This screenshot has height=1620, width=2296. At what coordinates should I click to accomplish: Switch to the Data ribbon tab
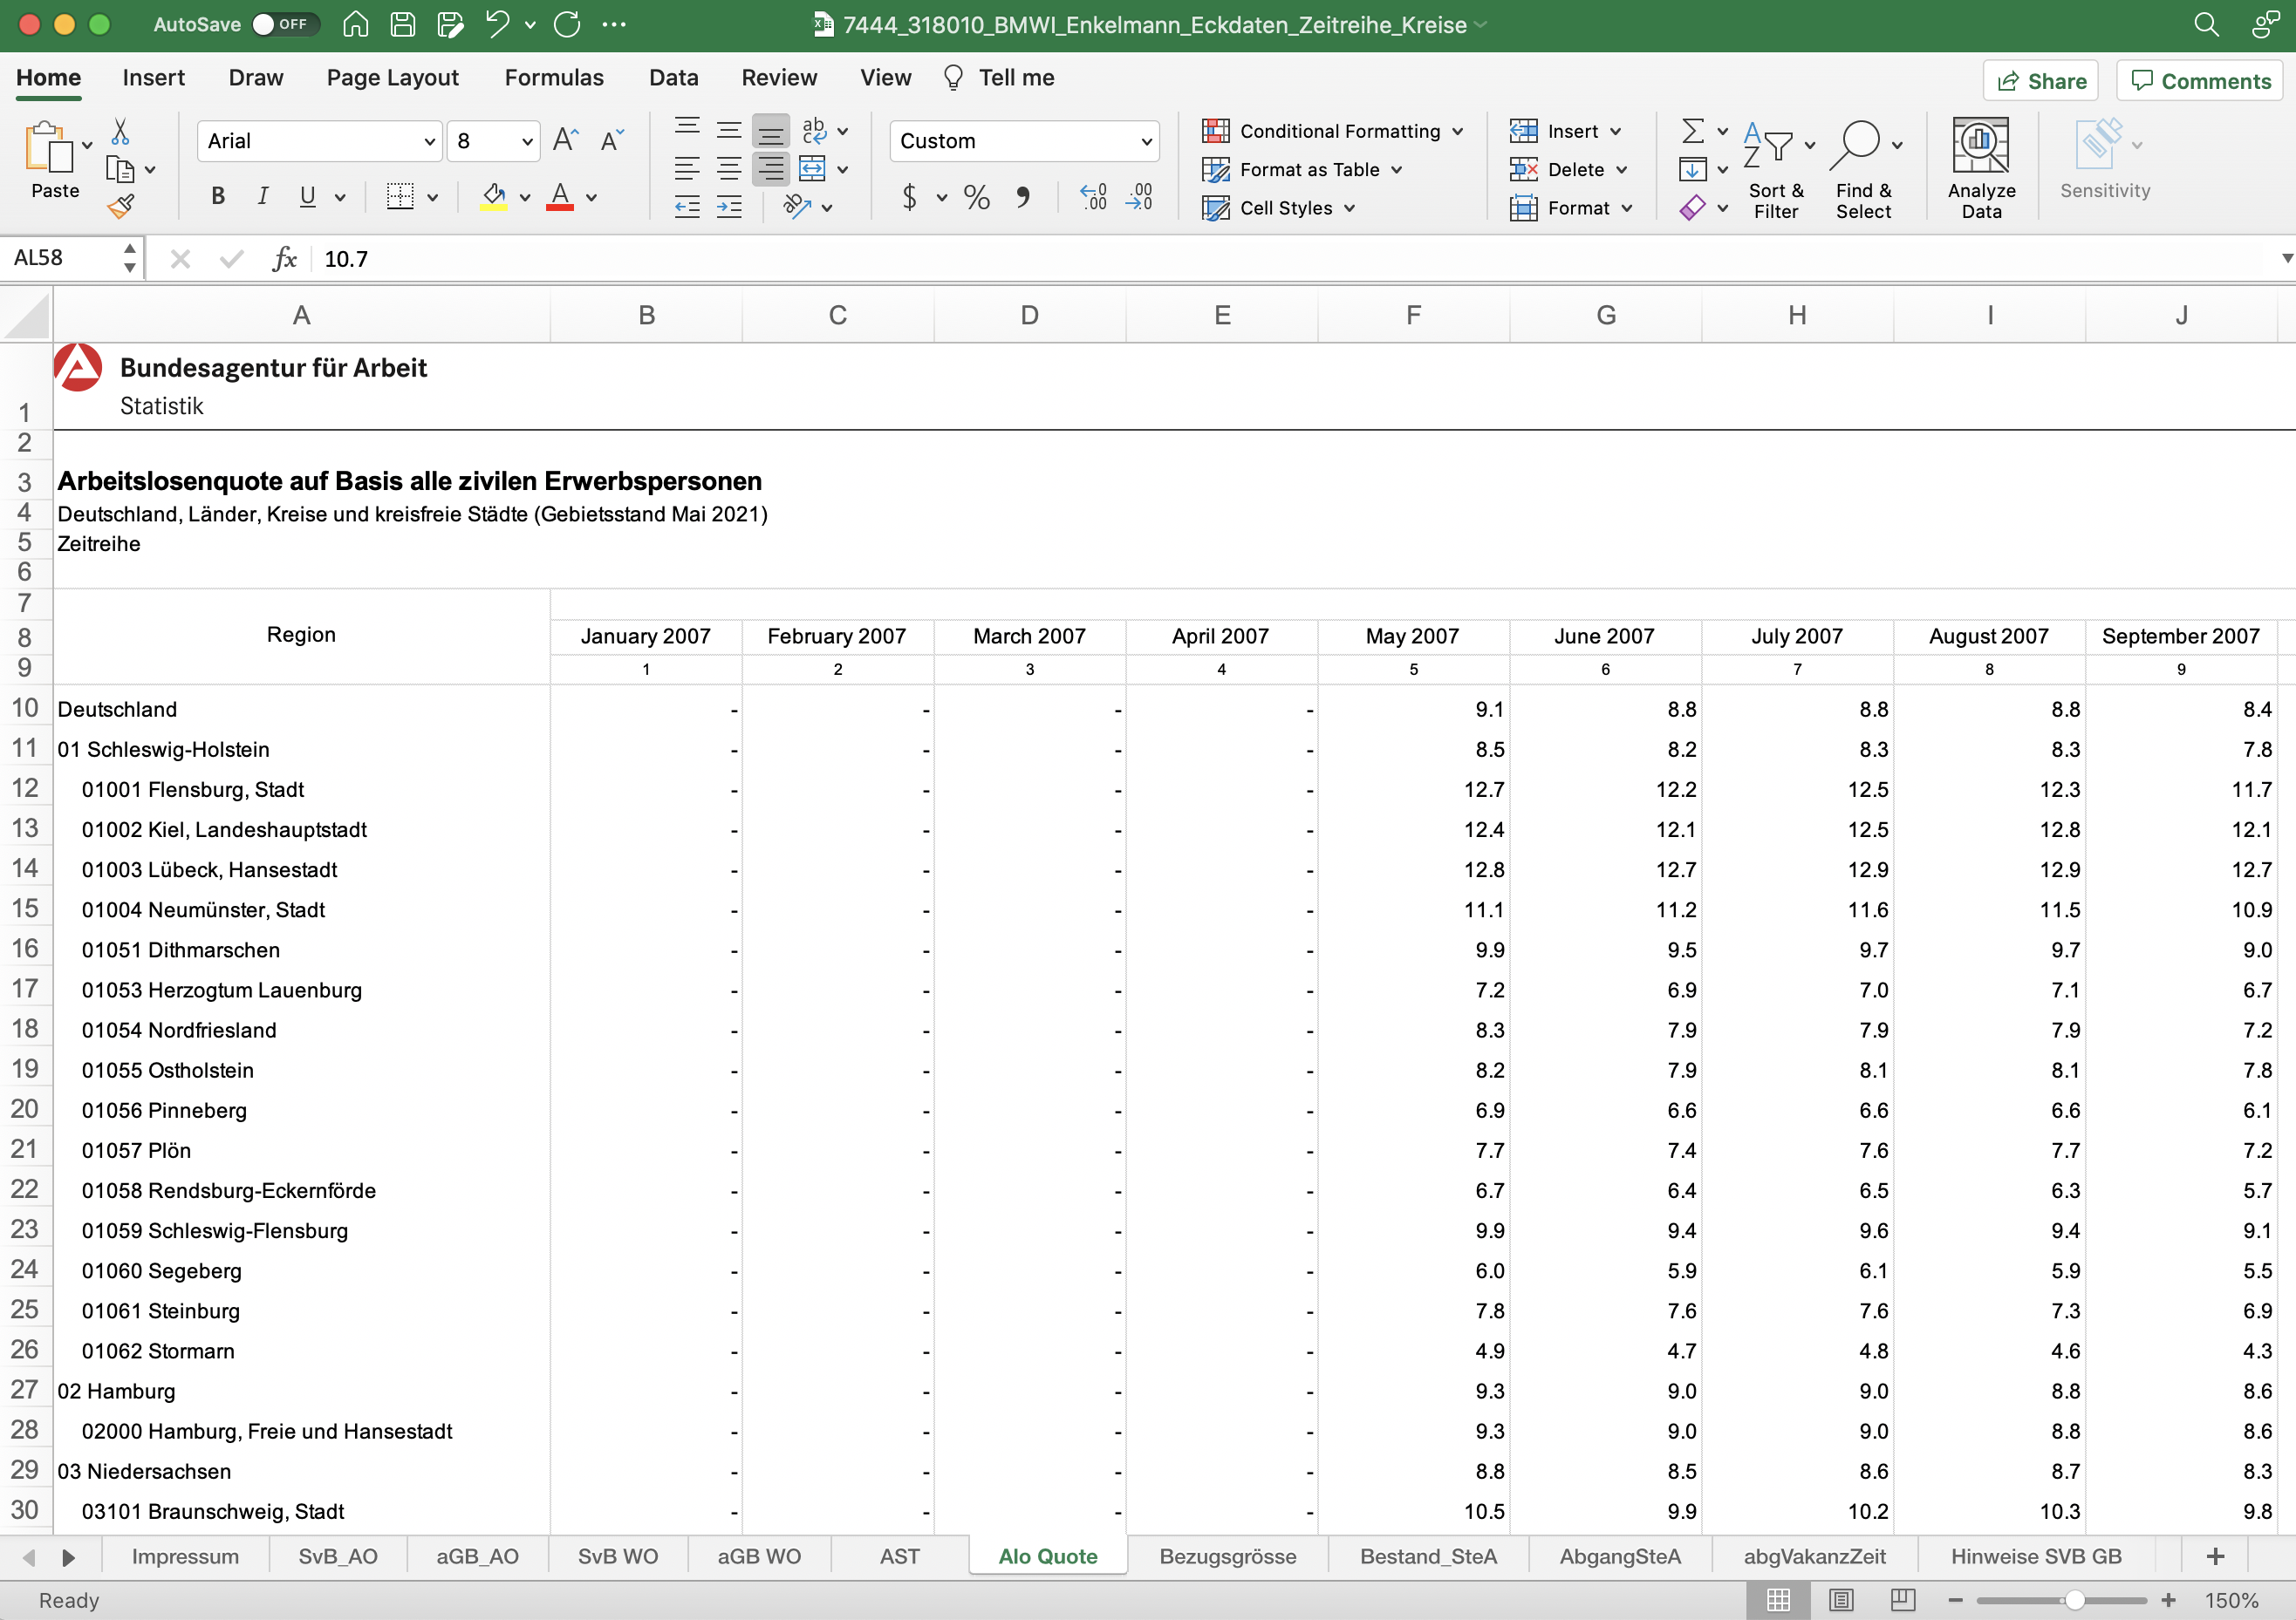pyautogui.click(x=673, y=77)
